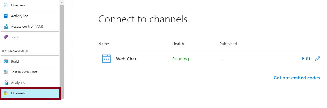Click the Web Chat channel name
Image resolution: width=327 pixels, height=108 pixels.
(x=126, y=59)
